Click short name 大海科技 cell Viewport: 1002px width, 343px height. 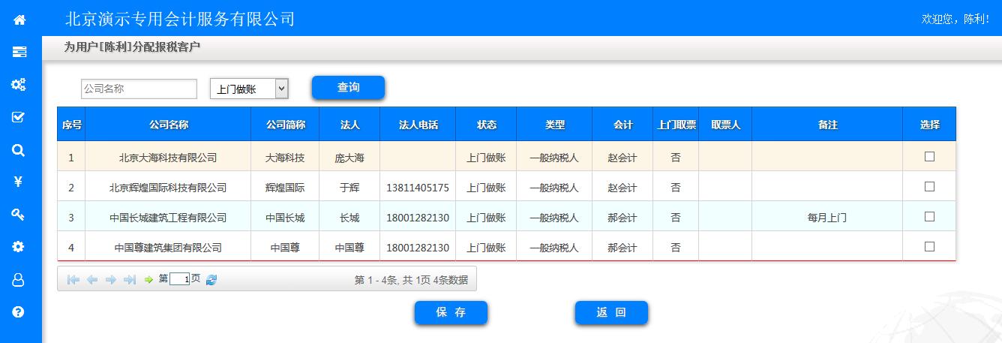point(285,158)
